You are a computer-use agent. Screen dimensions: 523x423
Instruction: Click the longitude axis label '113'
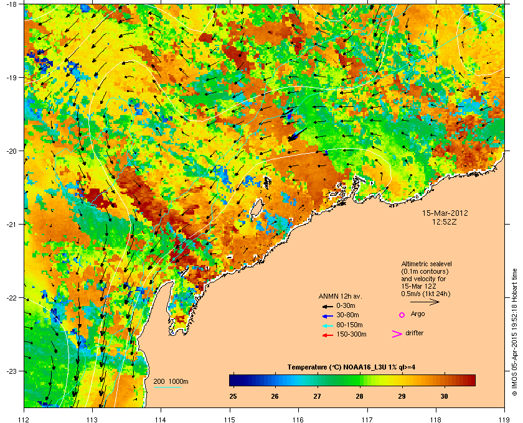tap(92, 419)
